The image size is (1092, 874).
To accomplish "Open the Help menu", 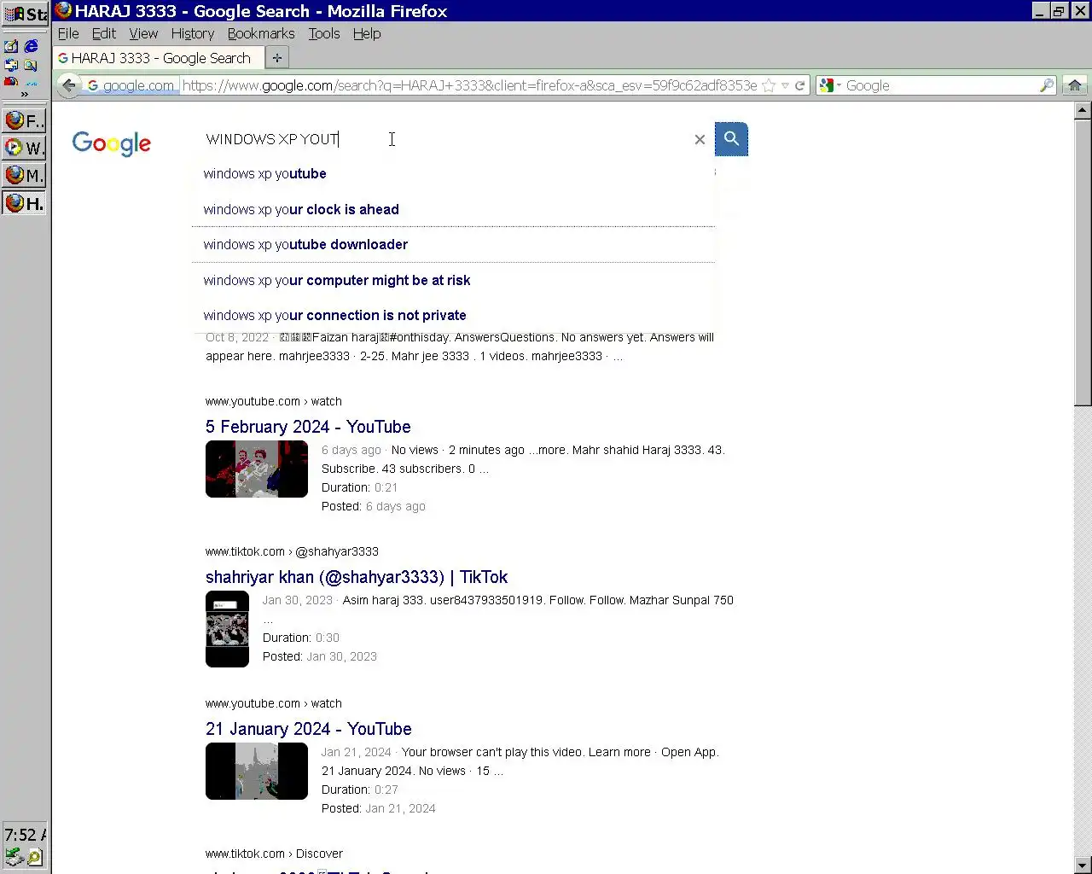I will tap(367, 33).
